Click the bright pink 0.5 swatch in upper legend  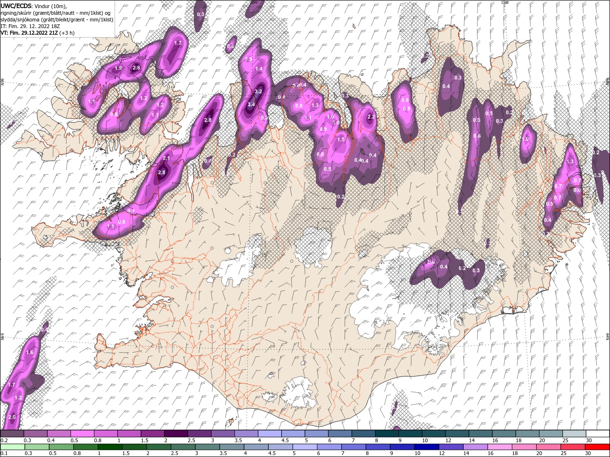pyautogui.click(x=82, y=434)
